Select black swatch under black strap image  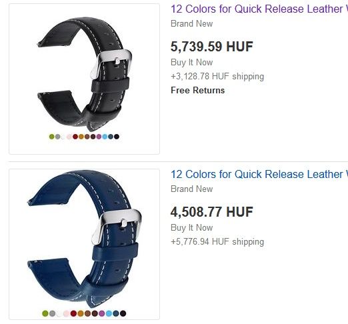[x=117, y=137]
